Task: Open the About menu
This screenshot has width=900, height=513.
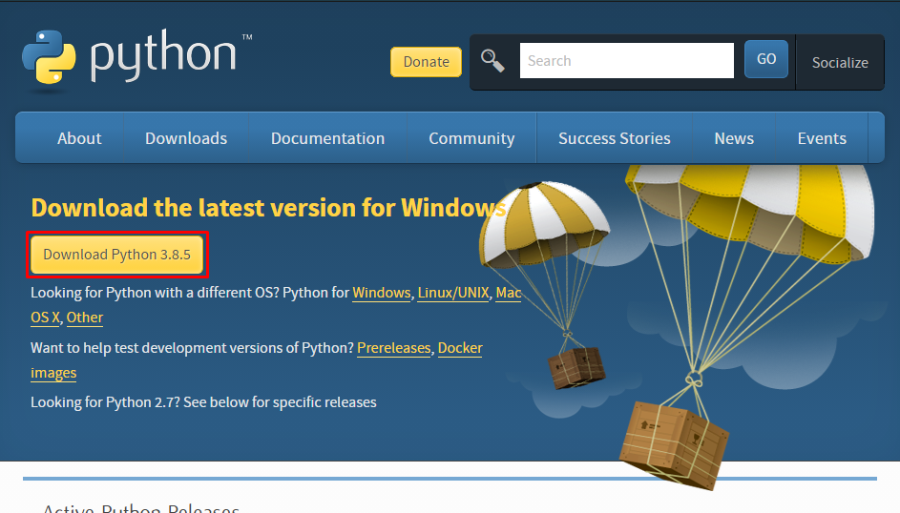Action: pos(79,138)
